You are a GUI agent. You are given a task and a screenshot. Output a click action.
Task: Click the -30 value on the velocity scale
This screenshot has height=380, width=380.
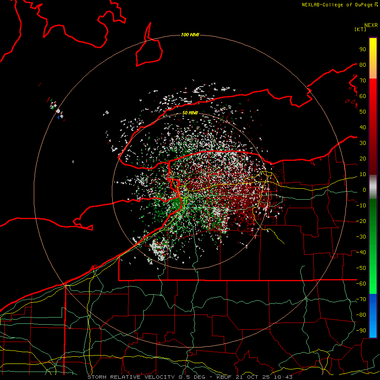[361, 237]
